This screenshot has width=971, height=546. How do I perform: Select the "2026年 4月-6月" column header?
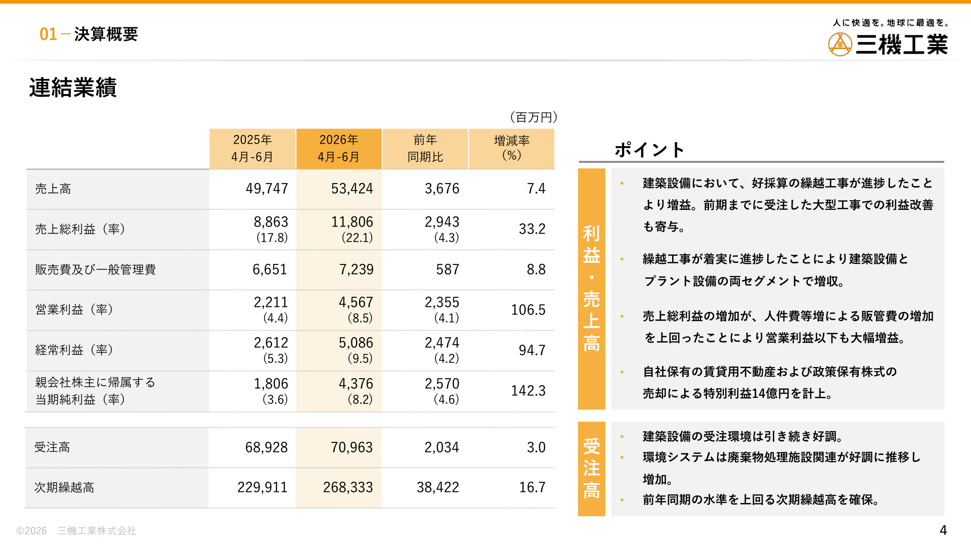click(339, 149)
